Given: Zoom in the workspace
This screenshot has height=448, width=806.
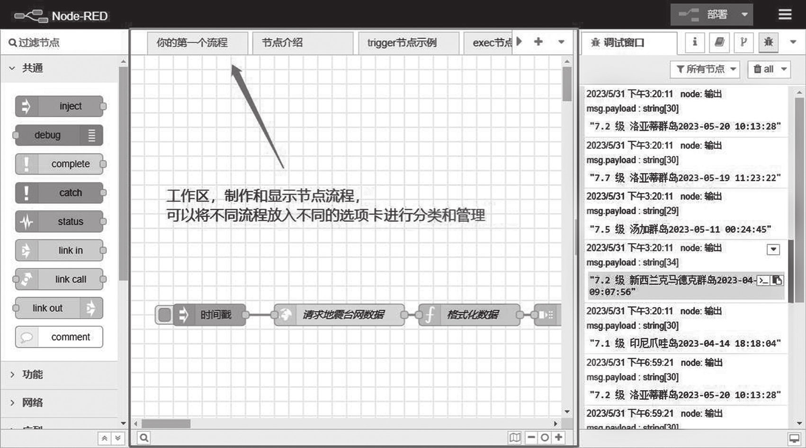Looking at the screenshot, I should 559,438.
